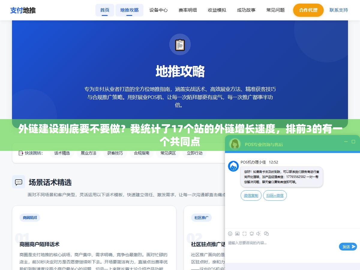Jump to 常见误区 section
Screen dimensions: 360x270
168,153
